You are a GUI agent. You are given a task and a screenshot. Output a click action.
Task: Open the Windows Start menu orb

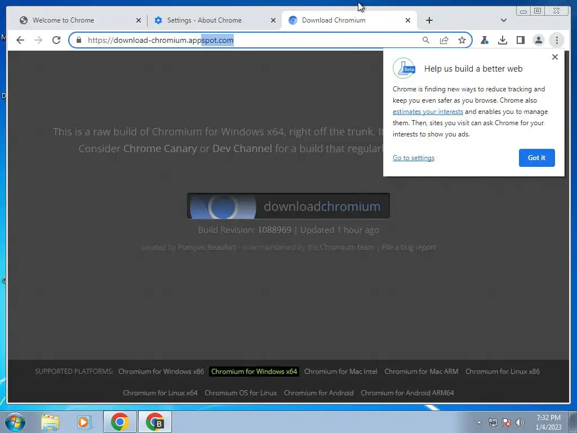pos(15,422)
